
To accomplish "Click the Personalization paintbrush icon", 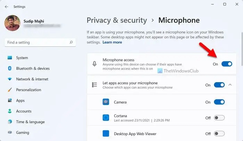I will tap(10, 90).
